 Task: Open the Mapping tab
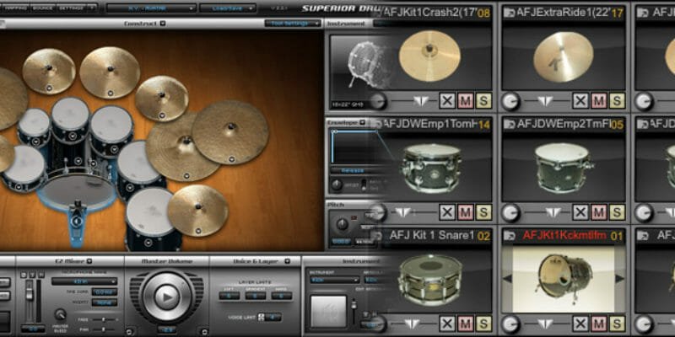click(14, 8)
